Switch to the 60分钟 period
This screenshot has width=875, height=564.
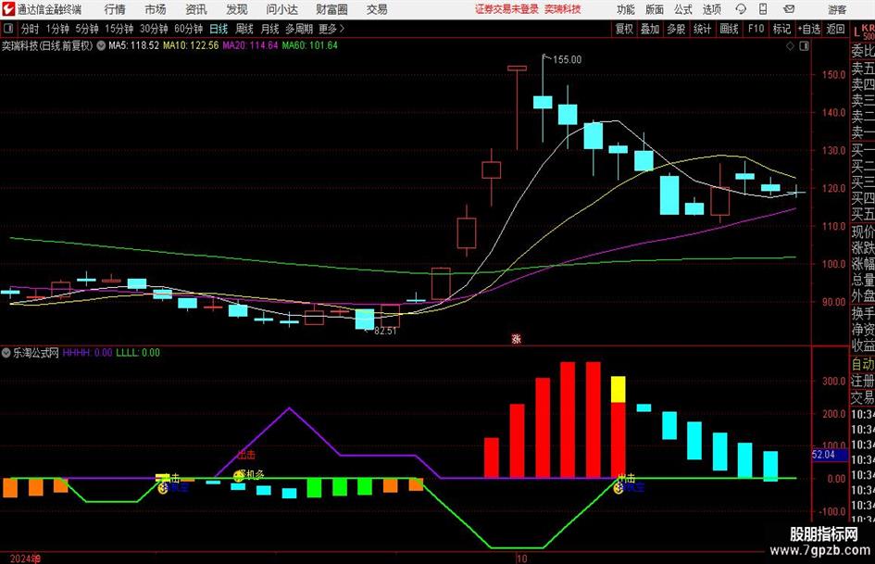(188, 29)
